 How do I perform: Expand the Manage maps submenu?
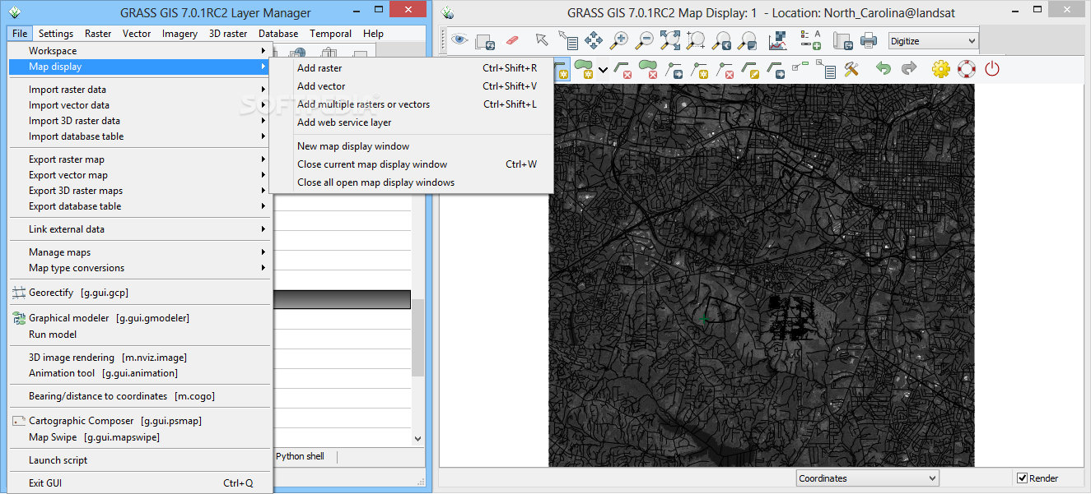pos(139,252)
